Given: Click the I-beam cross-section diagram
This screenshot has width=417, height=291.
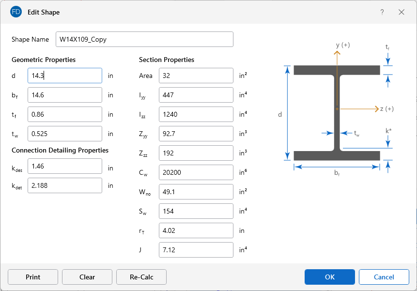Looking at the screenshot, I should pos(337,112).
